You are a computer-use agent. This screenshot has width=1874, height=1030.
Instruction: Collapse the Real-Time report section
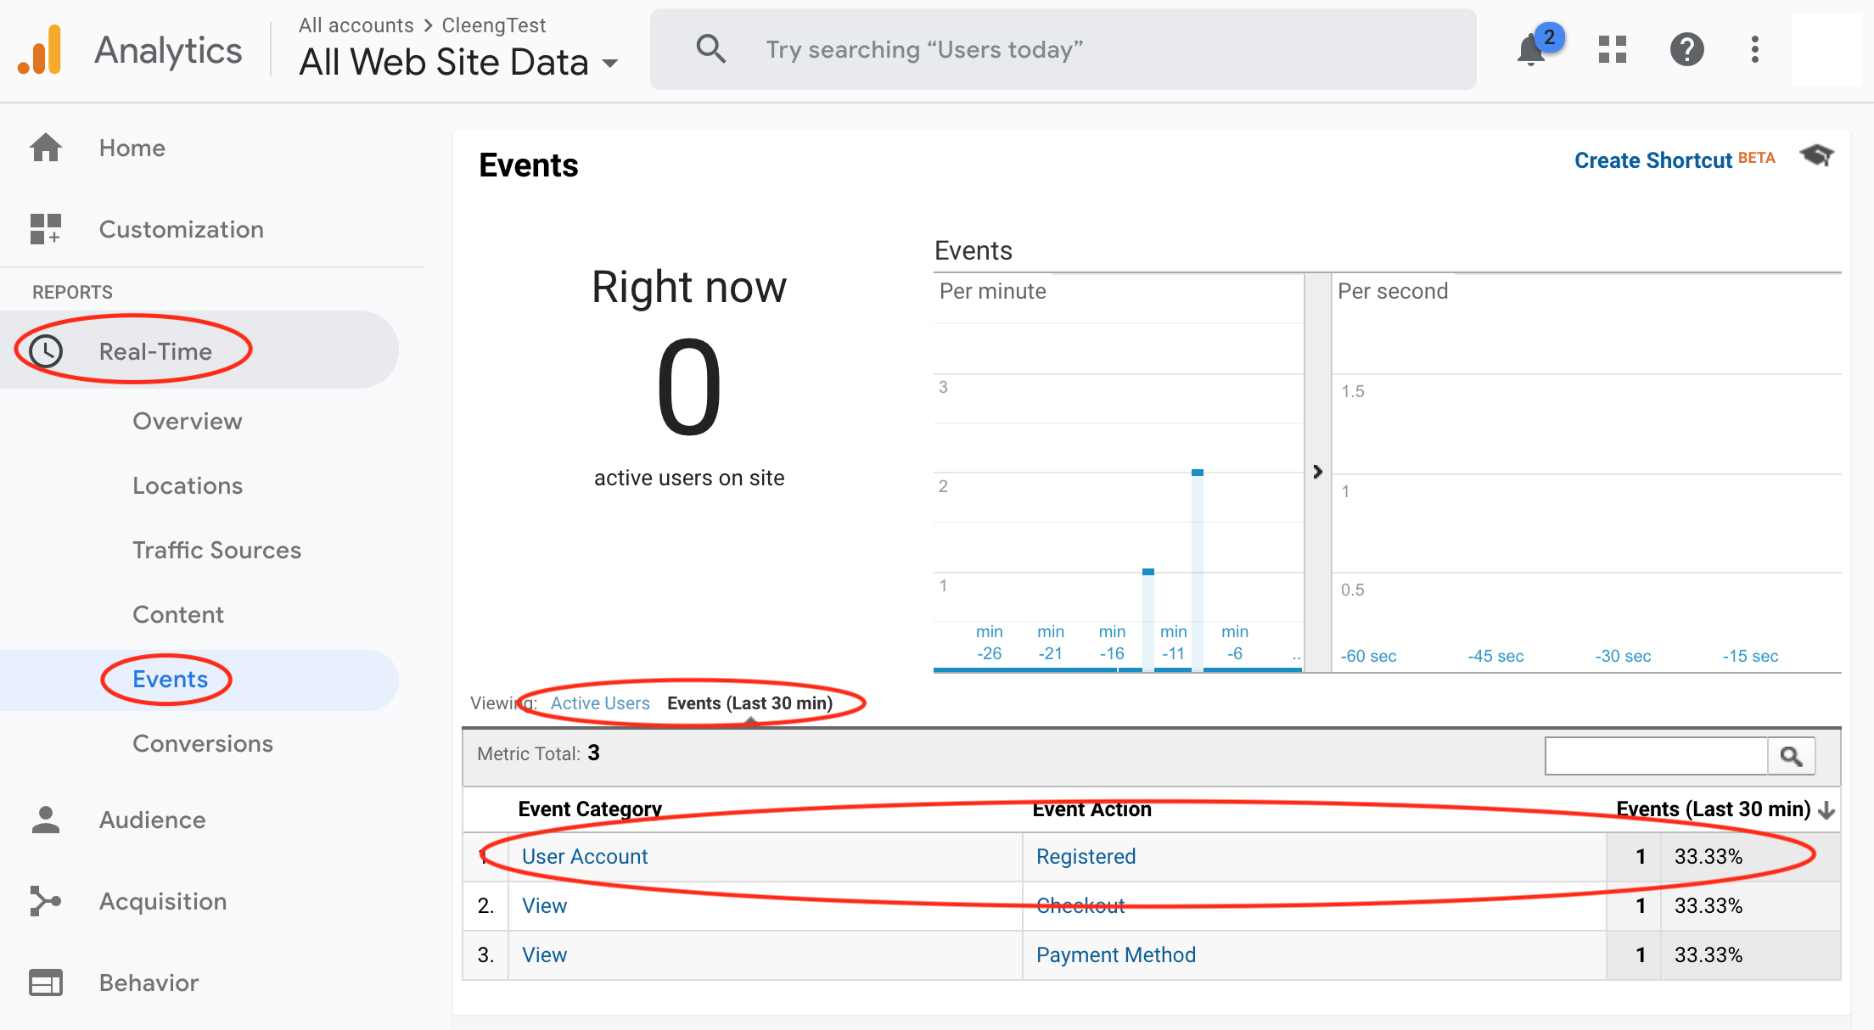click(155, 351)
